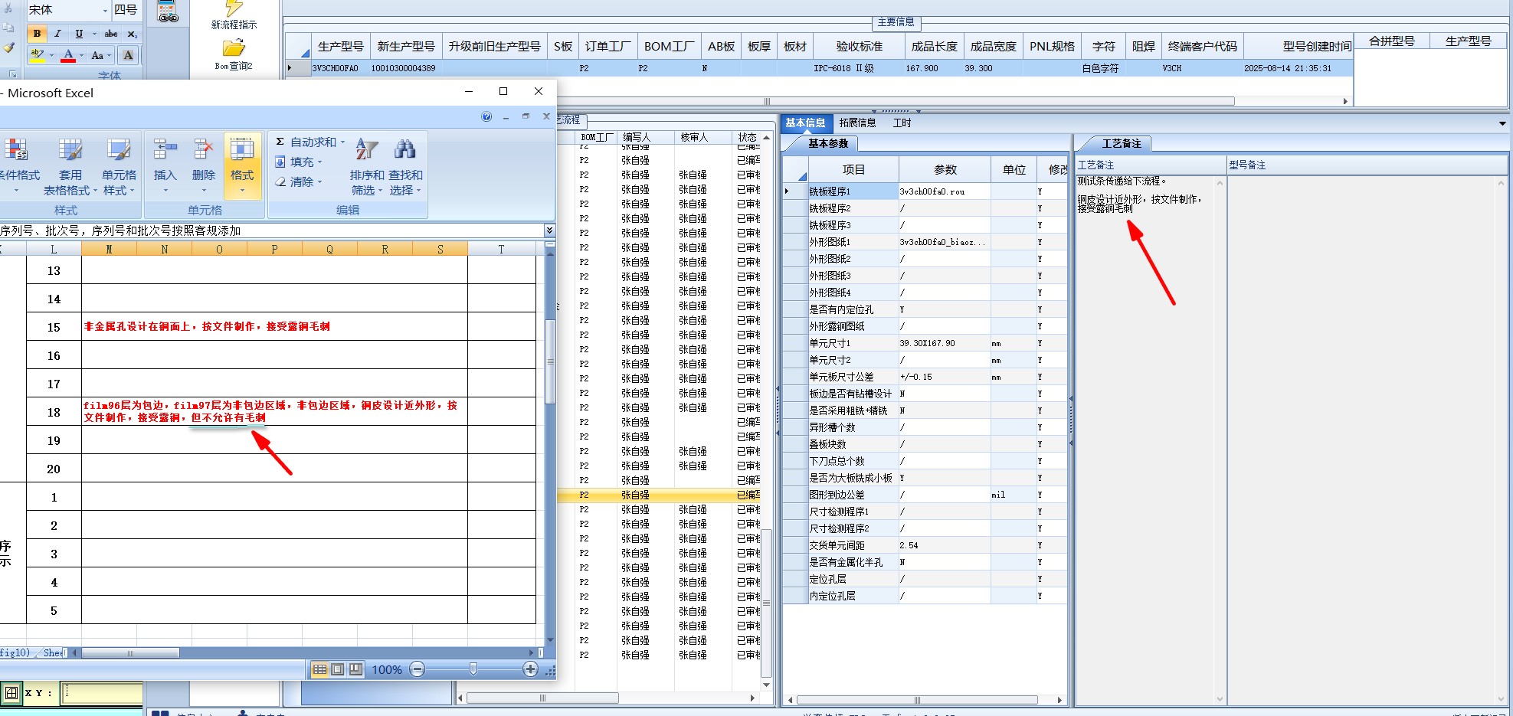
Task: Open the font group dialog launcher icon
Action: tap(13, 74)
